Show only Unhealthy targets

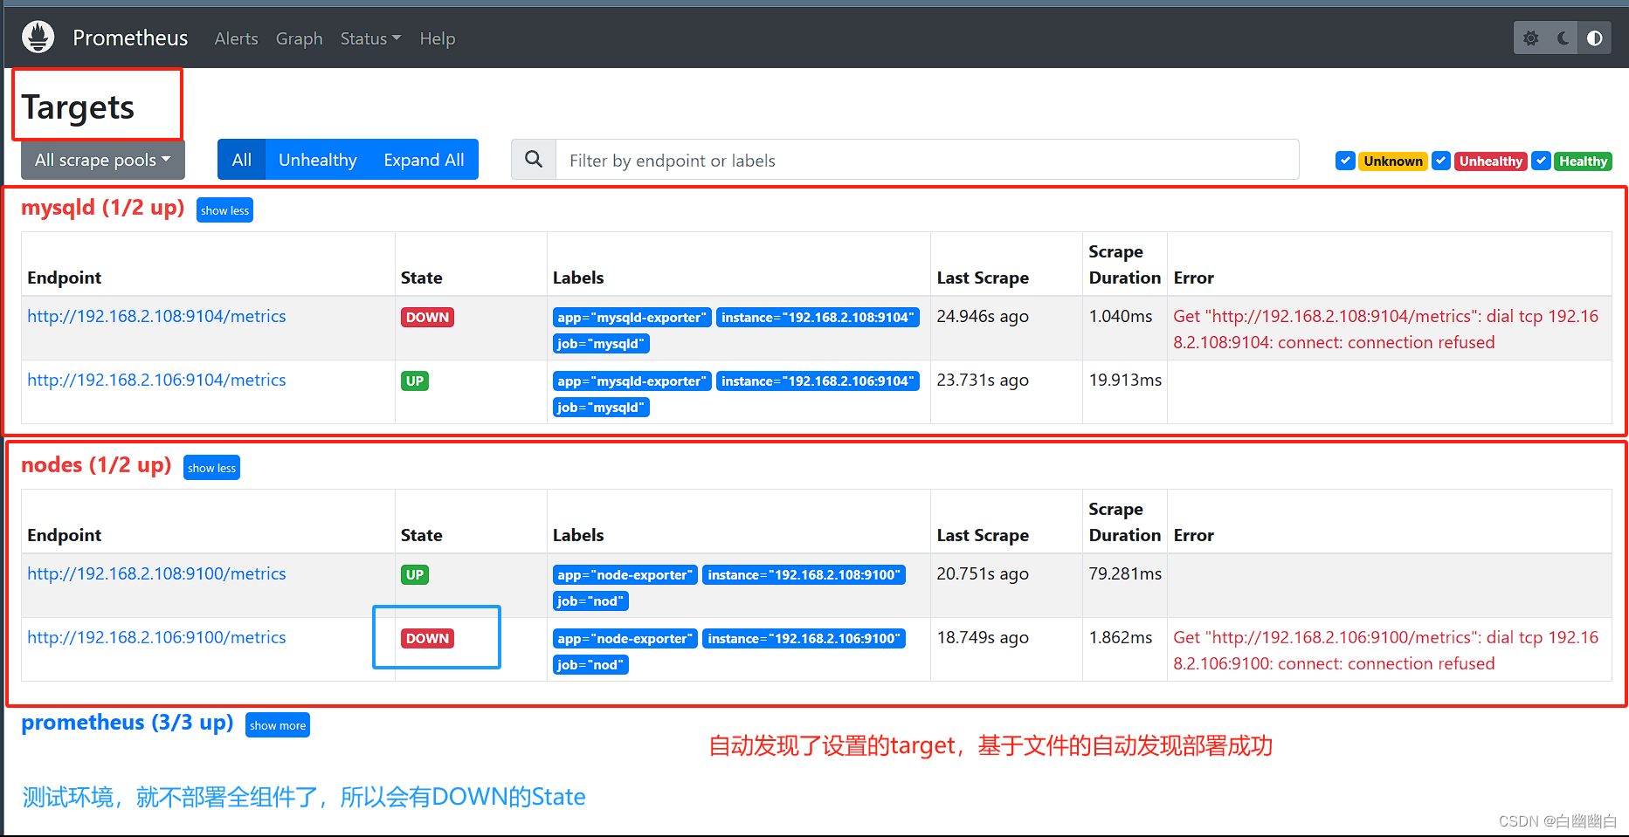click(318, 160)
